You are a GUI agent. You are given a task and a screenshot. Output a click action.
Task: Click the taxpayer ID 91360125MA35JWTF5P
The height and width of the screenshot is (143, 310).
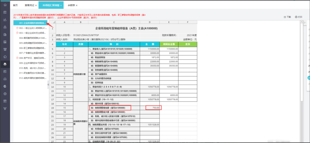coord(86,35)
